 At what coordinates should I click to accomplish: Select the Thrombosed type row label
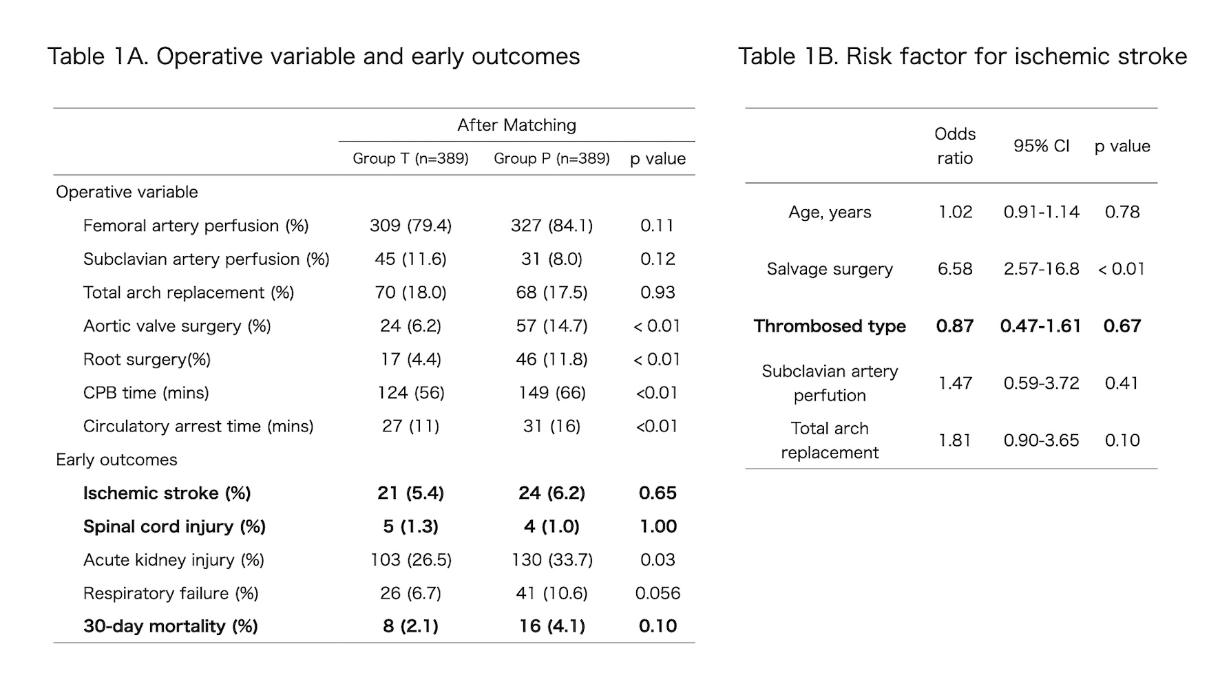[830, 326]
